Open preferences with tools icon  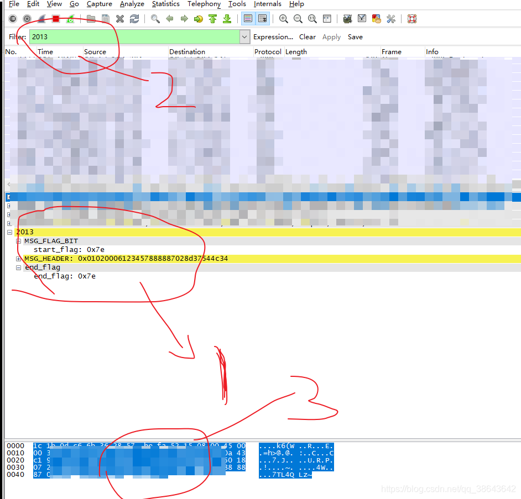(x=391, y=19)
